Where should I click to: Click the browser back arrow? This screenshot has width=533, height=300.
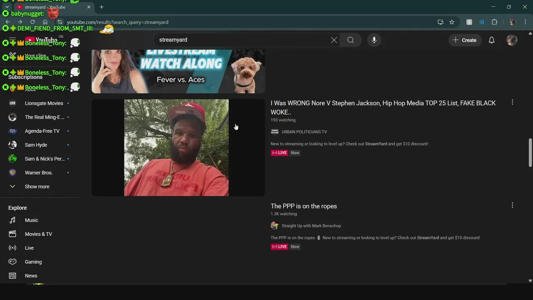pos(7,22)
